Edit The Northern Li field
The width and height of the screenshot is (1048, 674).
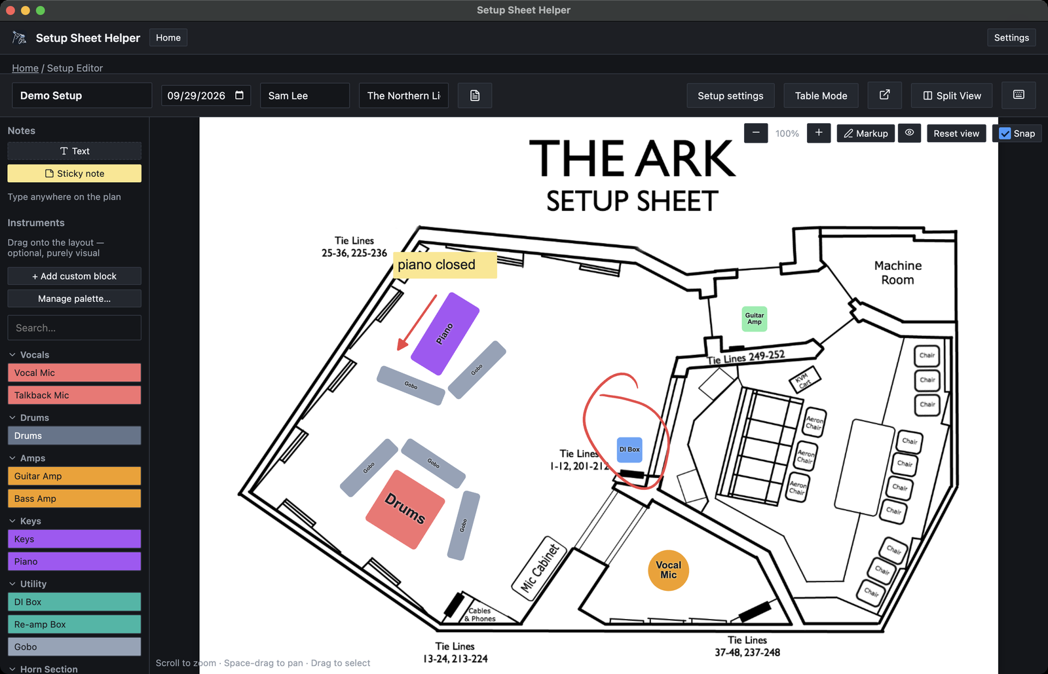point(403,96)
